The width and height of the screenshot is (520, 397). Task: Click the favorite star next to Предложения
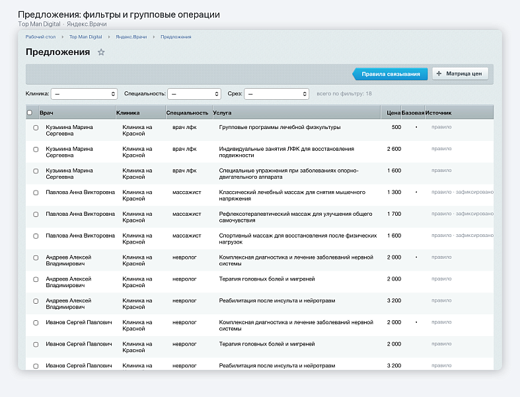[x=101, y=52]
